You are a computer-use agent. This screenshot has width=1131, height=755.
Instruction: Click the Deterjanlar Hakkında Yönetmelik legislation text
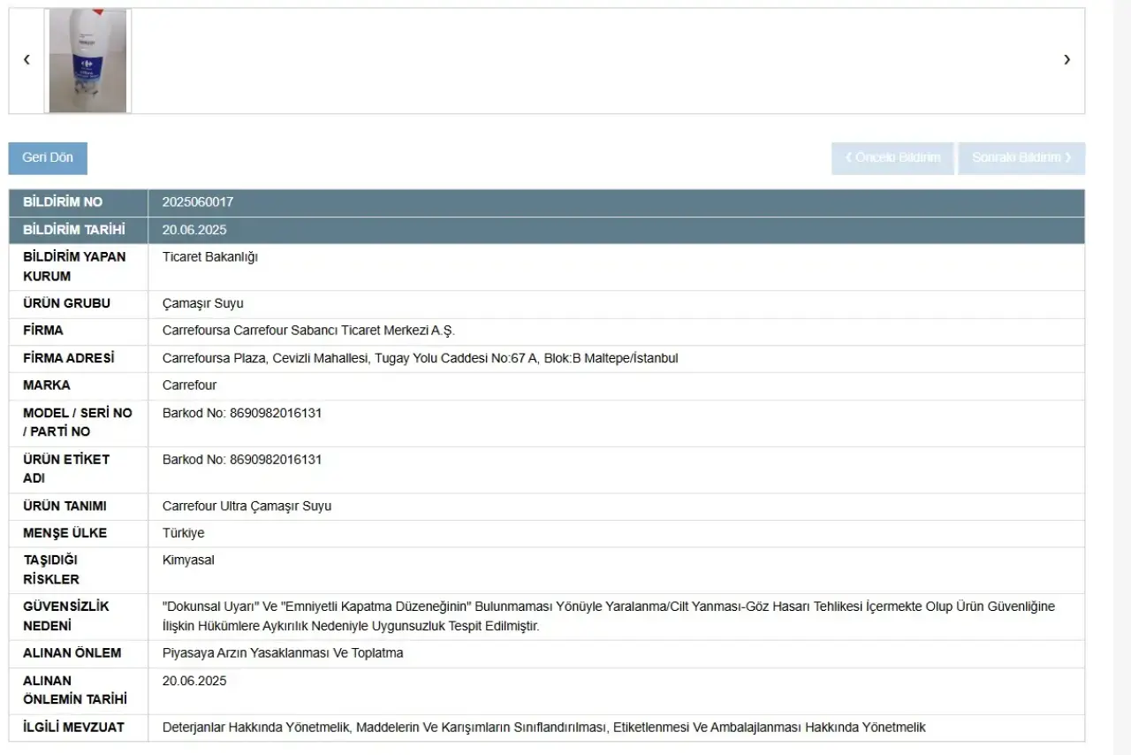point(258,728)
